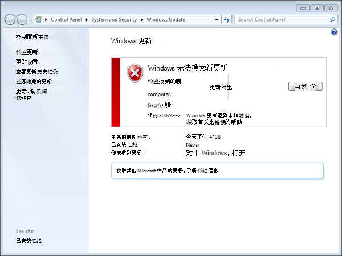Open 控制面板主页 link in sidebar
Screen dimensions: 342x256
pyautogui.click(x=32, y=37)
